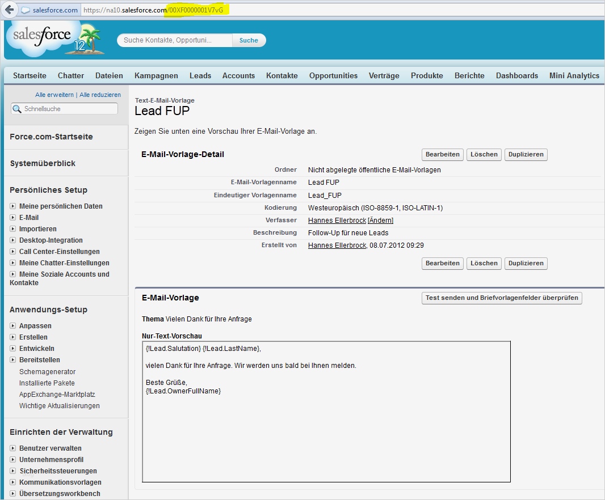Viewport: 605px width, 500px height.
Task: Click the [Ändern] link next to Verfasser
Action: click(x=380, y=221)
